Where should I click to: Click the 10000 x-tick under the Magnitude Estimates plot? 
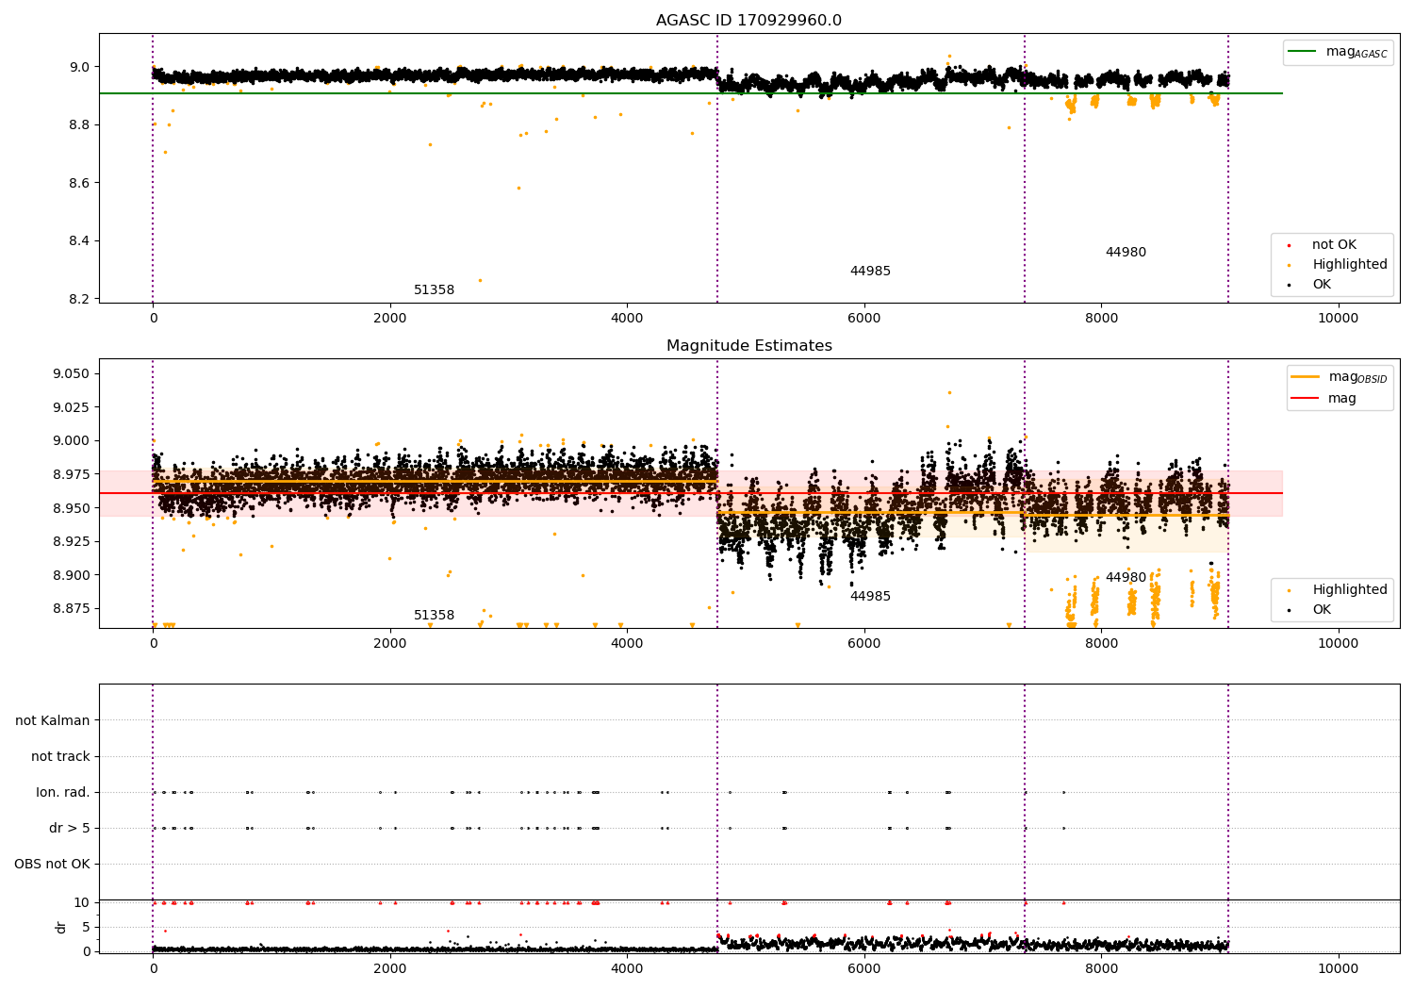1338,644
